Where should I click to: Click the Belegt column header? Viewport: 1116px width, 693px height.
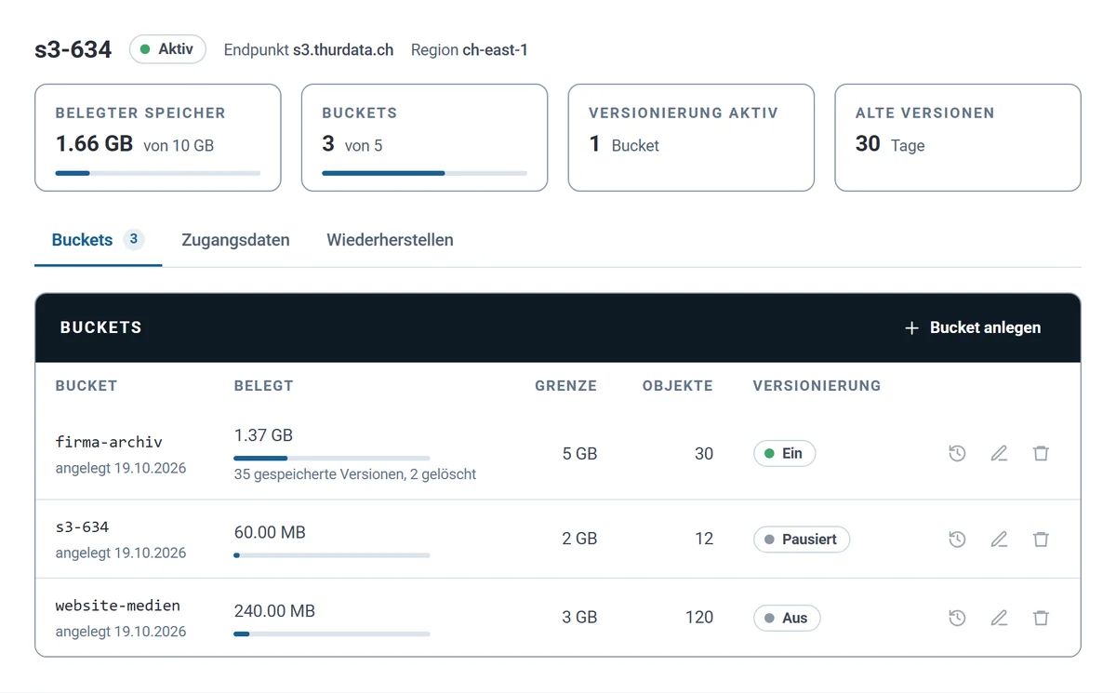coord(263,386)
